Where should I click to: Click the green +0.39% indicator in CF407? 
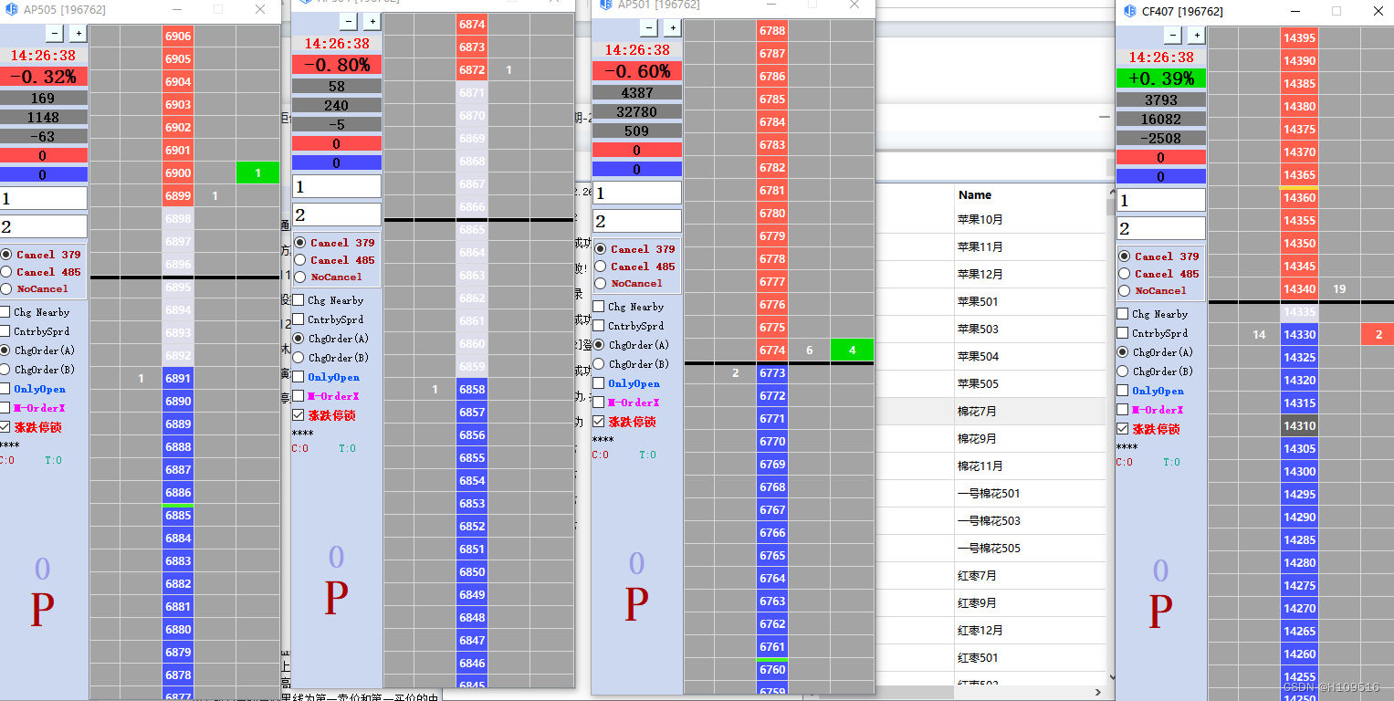(x=1160, y=78)
